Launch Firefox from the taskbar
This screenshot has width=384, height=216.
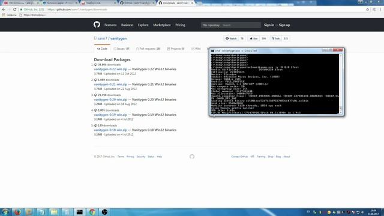(17, 212)
